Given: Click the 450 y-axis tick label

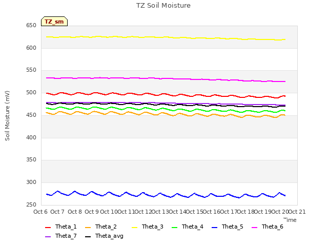Looking at the screenshot, I should click(31, 115).
